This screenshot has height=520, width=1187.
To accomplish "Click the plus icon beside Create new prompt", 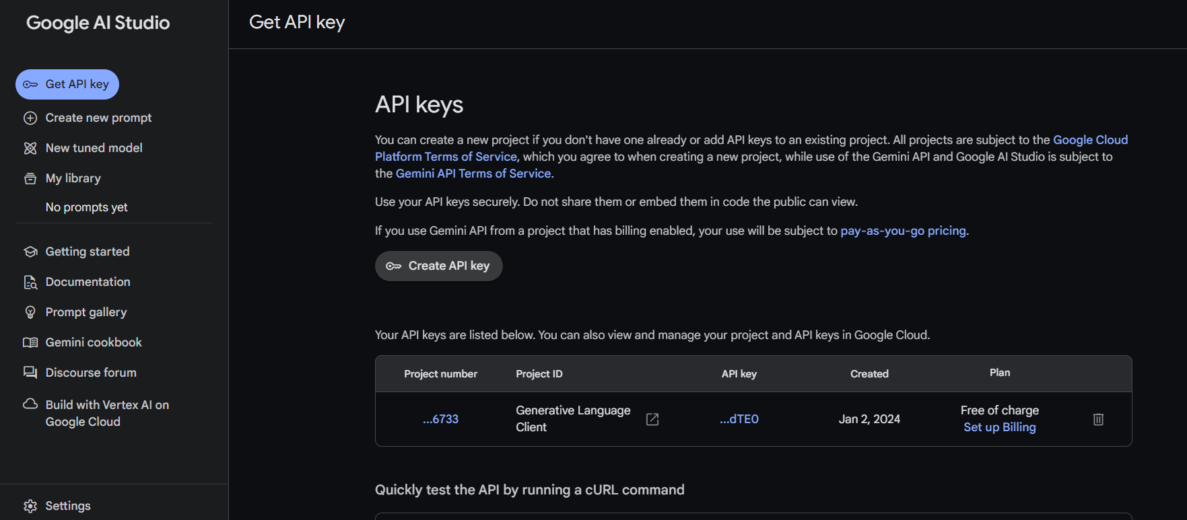I will tap(30, 118).
